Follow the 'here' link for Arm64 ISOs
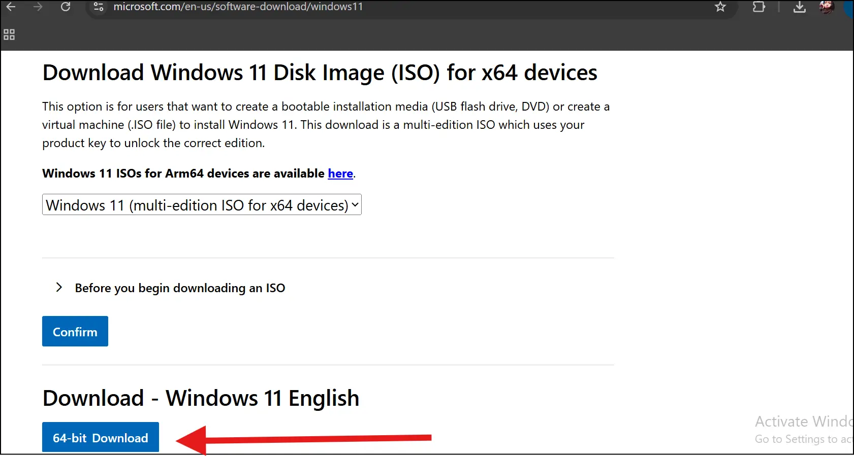 340,173
